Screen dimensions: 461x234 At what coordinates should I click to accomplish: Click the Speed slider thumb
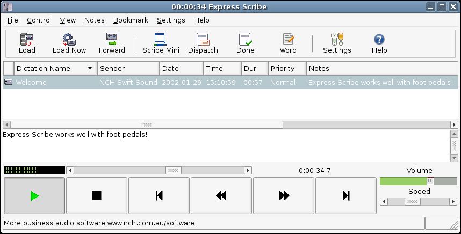pyautogui.click(x=412, y=202)
